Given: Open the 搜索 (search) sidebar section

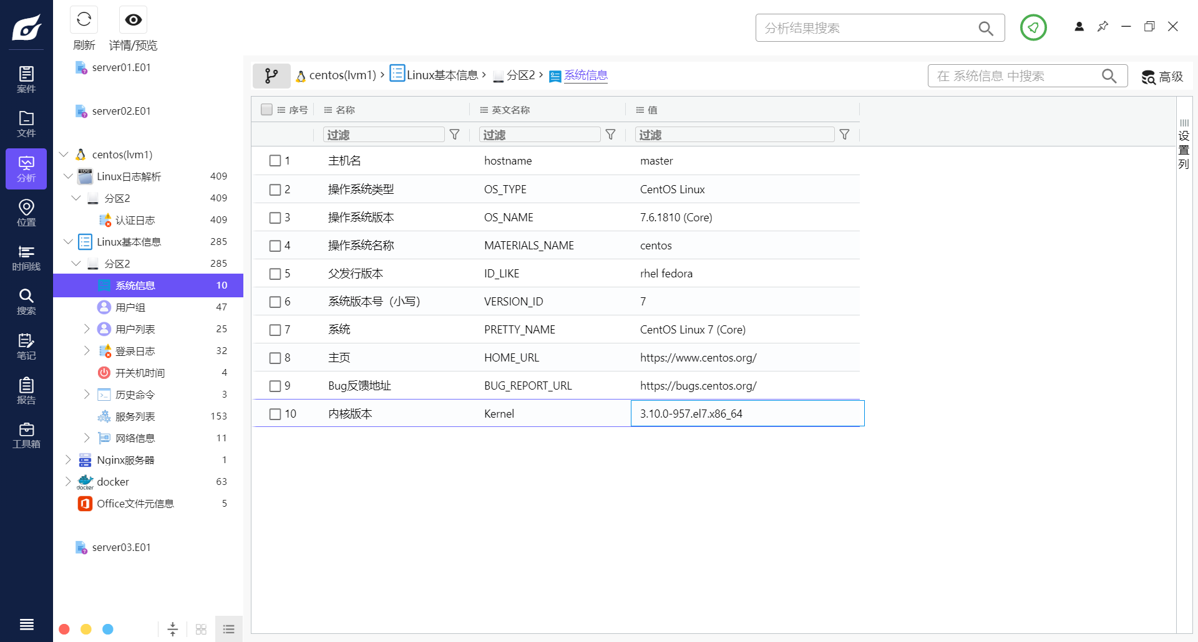Looking at the screenshot, I should pyautogui.click(x=26, y=302).
